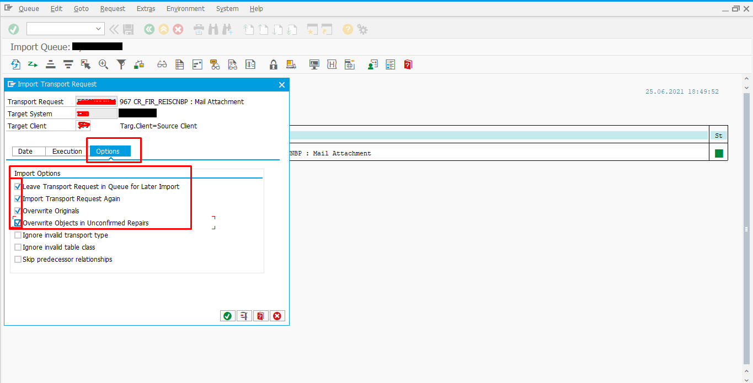The height and width of the screenshot is (383, 753).
Task: Enable Ignore invalid transport type
Action: click(18, 235)
